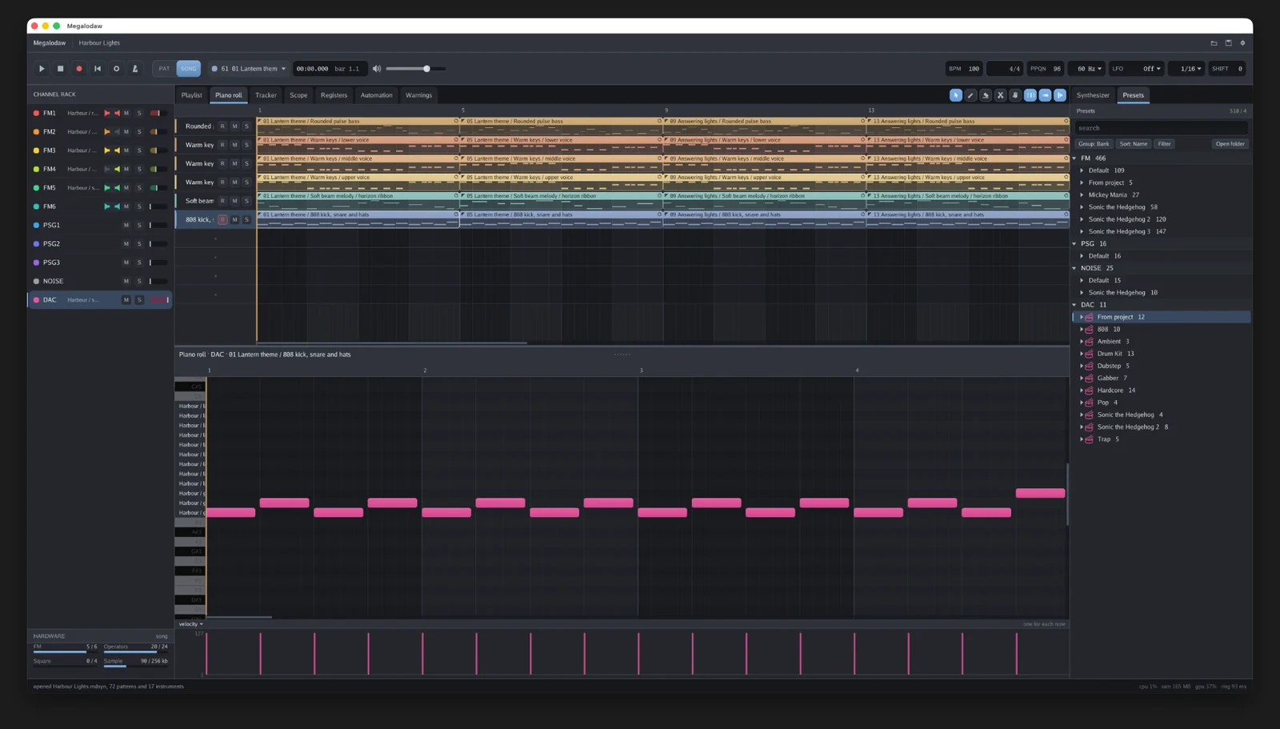Mute output with the speaker icon
Screen dimensions: 1280x729
click(377, 69)
